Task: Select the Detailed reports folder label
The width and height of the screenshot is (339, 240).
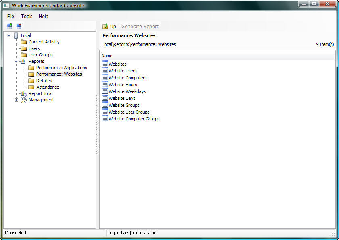Action: (x=44, y=81)
